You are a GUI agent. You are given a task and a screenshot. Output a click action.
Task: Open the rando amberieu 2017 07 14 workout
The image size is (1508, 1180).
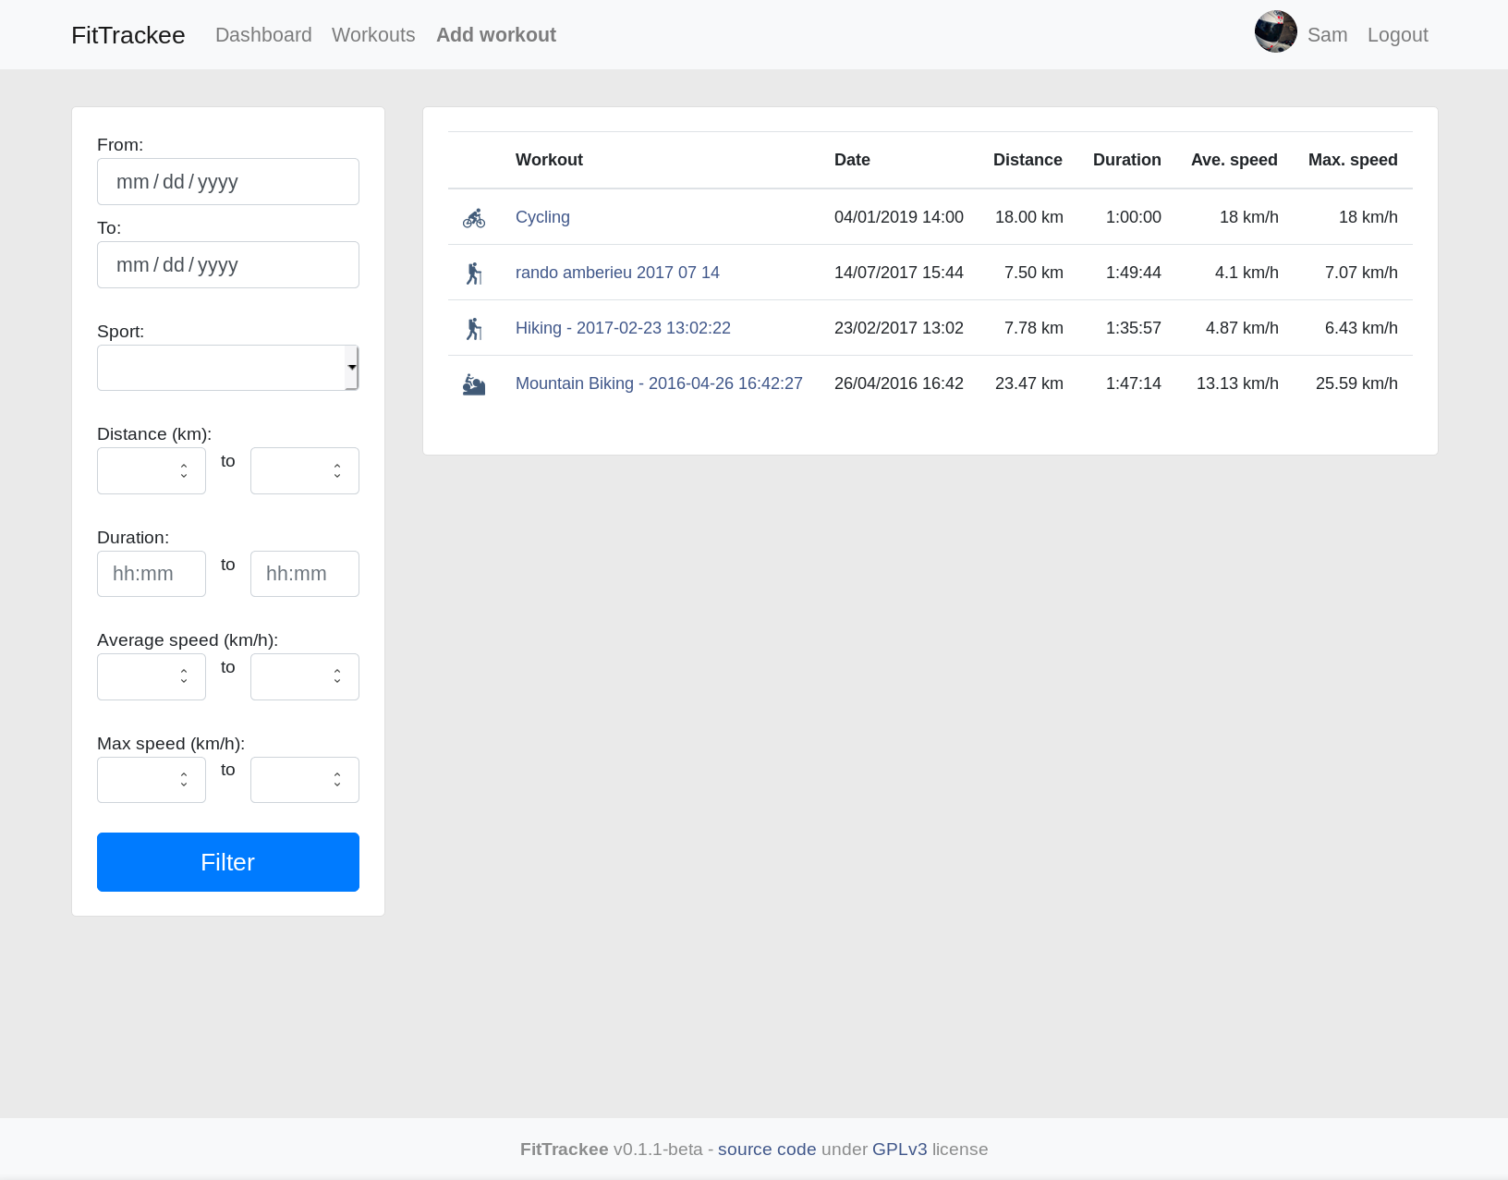coord(617,273)
